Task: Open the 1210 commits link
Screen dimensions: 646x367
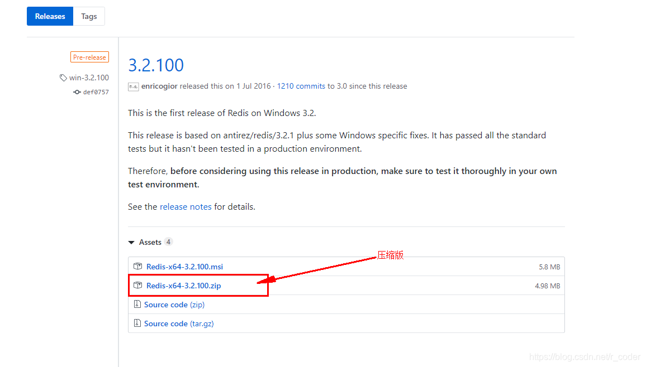Action: tap(301, 86)
